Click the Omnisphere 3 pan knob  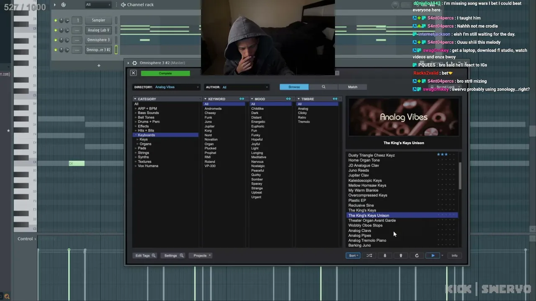[61, 40]
